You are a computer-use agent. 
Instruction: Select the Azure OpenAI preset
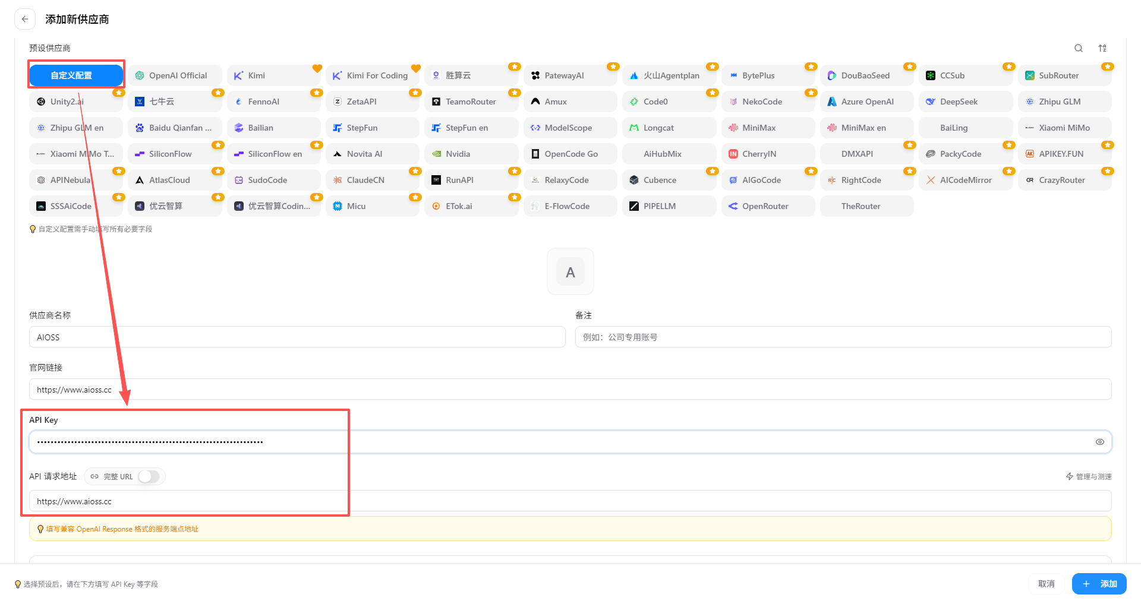(867, 102)
